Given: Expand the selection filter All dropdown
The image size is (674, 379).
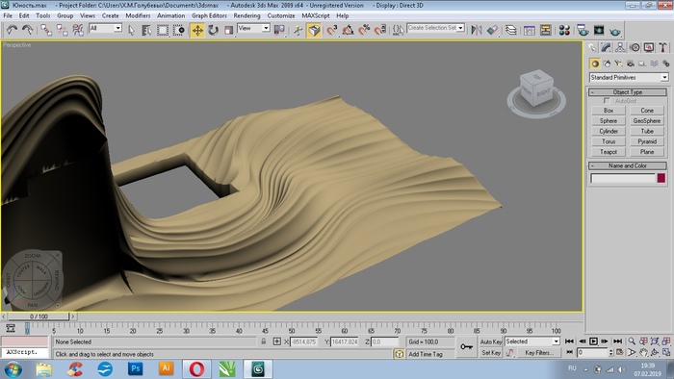Looking at the screenshot, I should [x=105, y=28].
